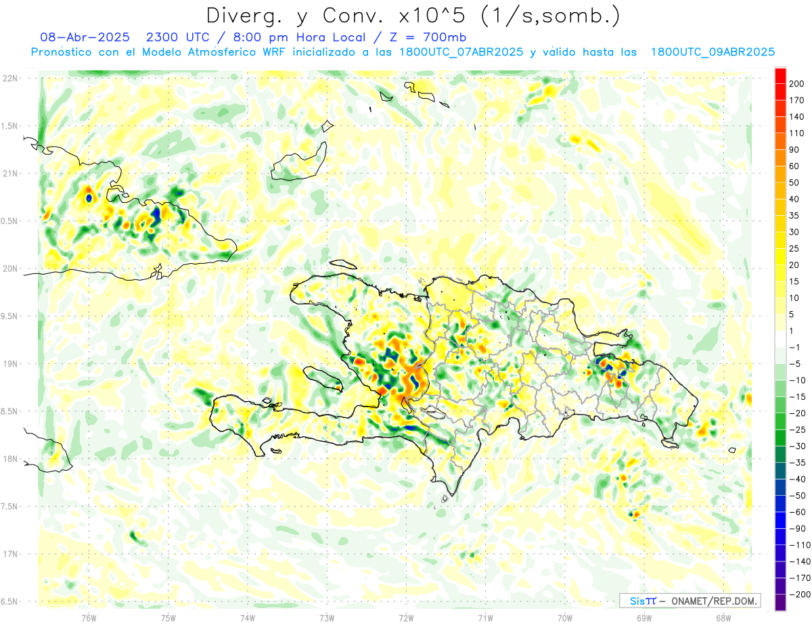Pick the colorbar band between -30 and -25

tap(781, 438)
